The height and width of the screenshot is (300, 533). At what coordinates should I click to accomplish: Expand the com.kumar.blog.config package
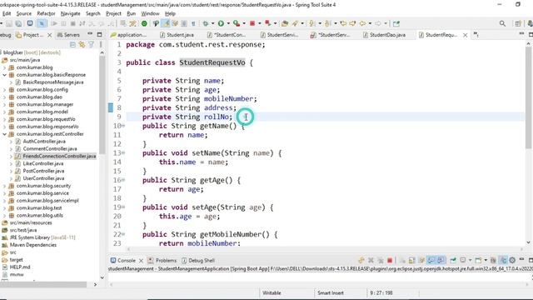(4, 90)
